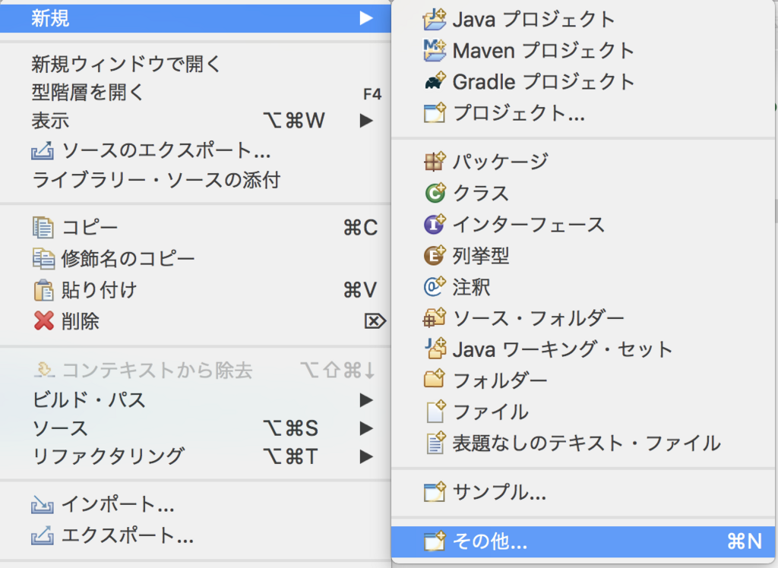778x568 pixels.
Task: Click the red 削除 X icon
Action: [43, 321]
